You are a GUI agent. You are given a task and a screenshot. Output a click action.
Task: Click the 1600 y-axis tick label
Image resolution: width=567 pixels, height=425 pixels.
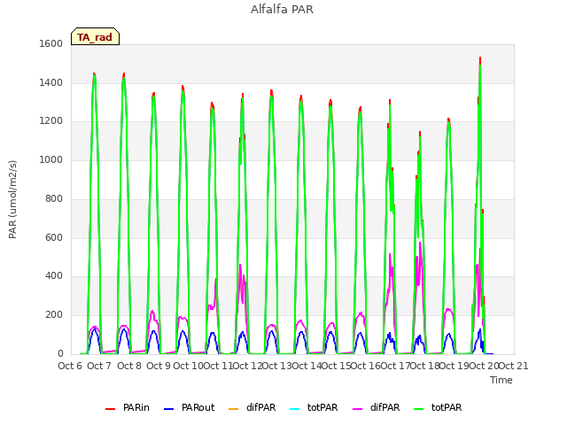point(51,43)
